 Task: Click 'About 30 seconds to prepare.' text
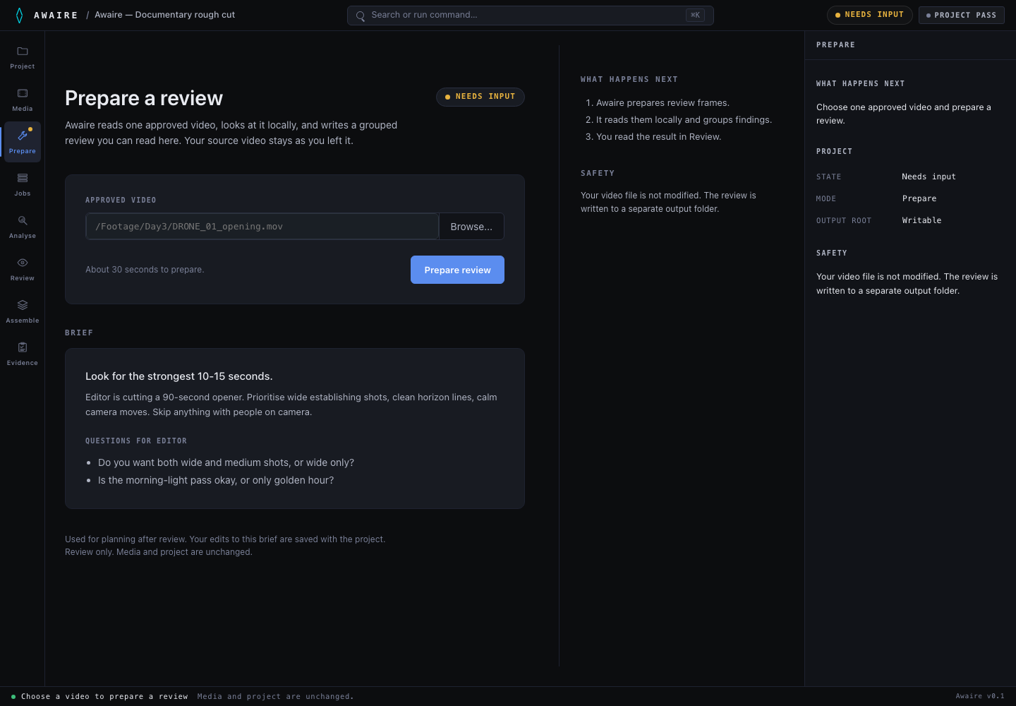[x=145, y=270]
